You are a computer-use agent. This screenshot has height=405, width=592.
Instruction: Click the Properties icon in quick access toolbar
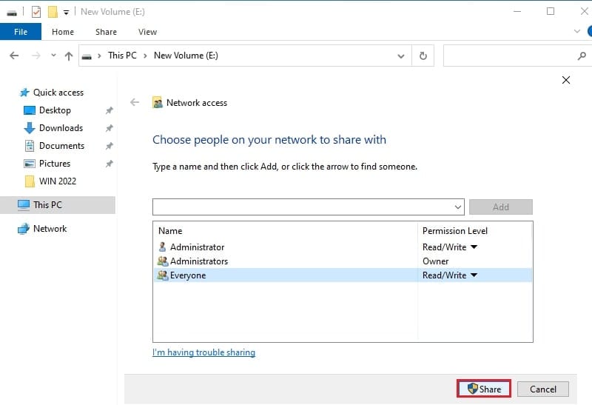tap(36, 12)
